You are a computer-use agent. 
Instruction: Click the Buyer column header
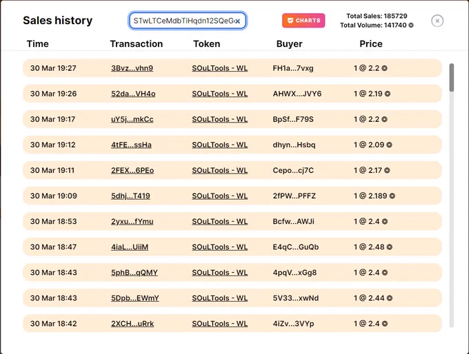tap(289, 44)
